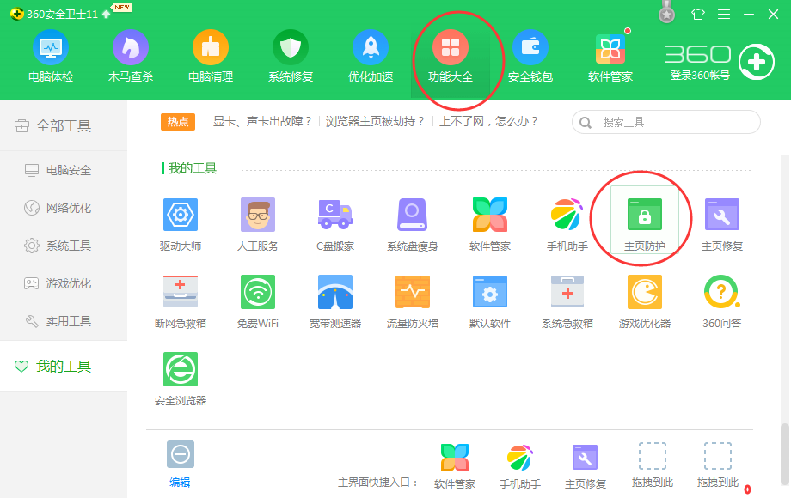The width and height of the screenshot is (791, 498).
Task: Click the upgrade arrow next to 360安全卫士11
Action: click(106, 14)
